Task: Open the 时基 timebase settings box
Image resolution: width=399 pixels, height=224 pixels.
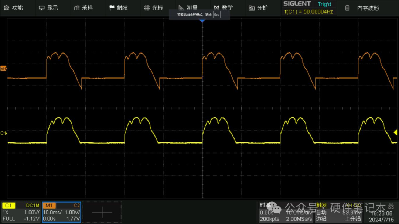Action: 286,212
